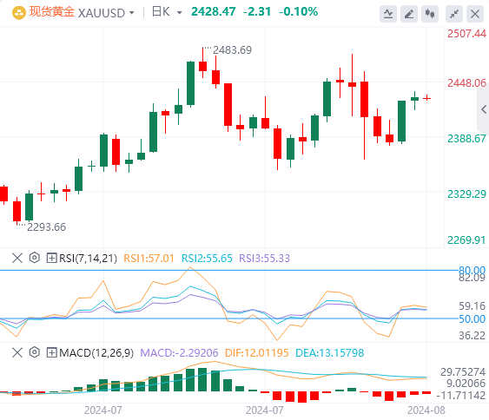Click the 2269.91 price axis label

[466, 240]
